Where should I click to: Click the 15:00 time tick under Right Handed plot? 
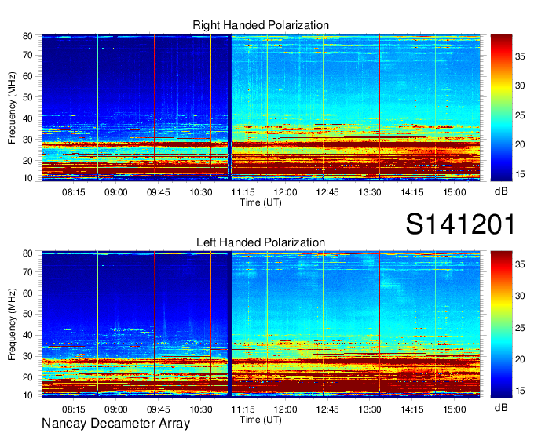[x=455, y=192]
